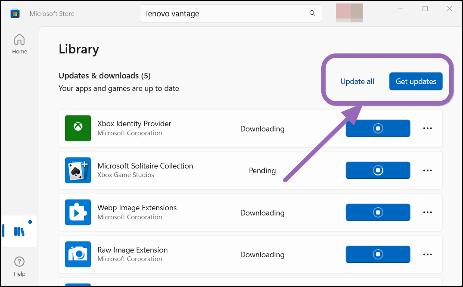The image size is (463, 287).
Task: Click the search magnifier icon
Action: pyautogui.click(x=312, y=13)
